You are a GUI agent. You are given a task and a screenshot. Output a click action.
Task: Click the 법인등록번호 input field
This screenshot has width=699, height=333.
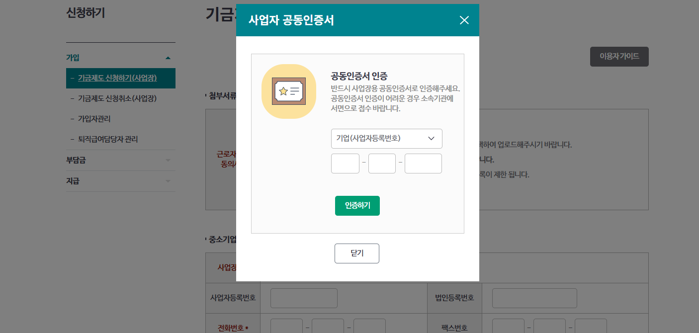point(534,298)
